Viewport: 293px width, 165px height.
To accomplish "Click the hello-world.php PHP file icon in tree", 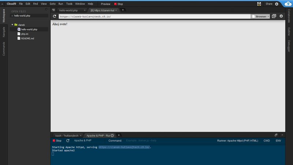I will pyautogui.click(x=19, y=29).
